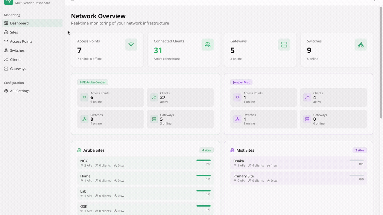
Task: Click the server icon in the top Gateways card
Action: tap(284, 45)
